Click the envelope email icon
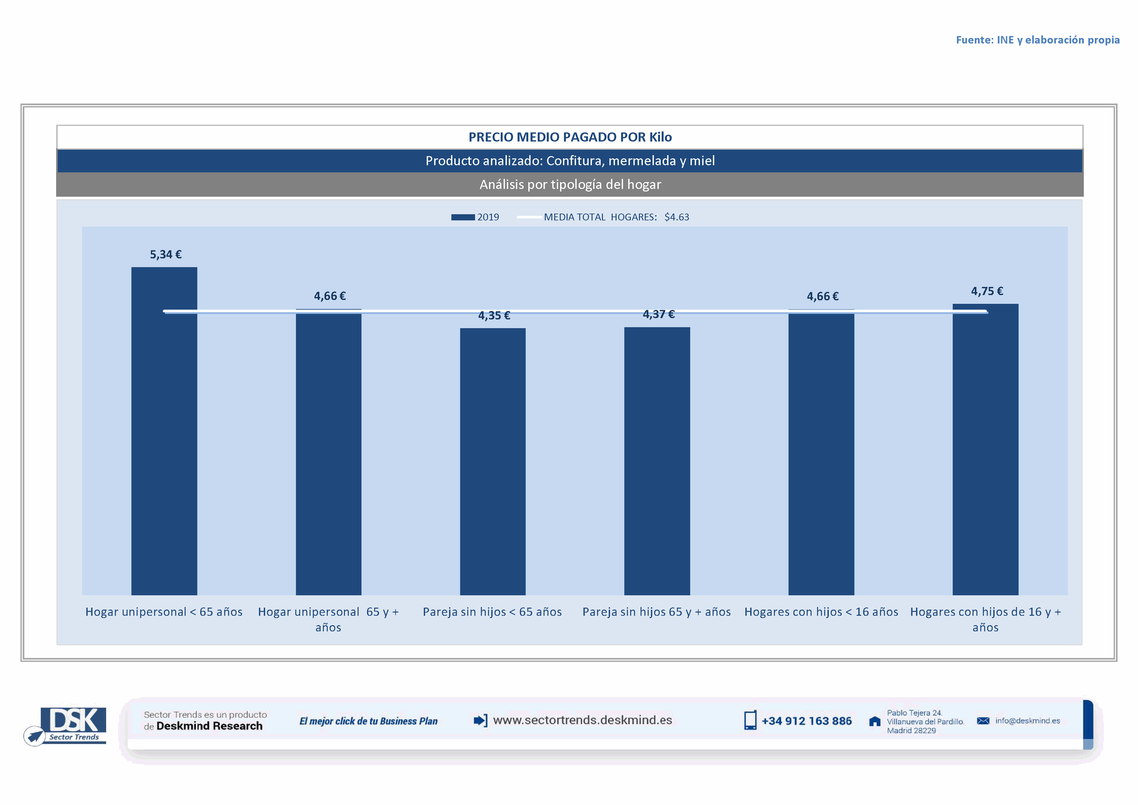Viewport: 1138px width, 805px height. pos(983,721)
